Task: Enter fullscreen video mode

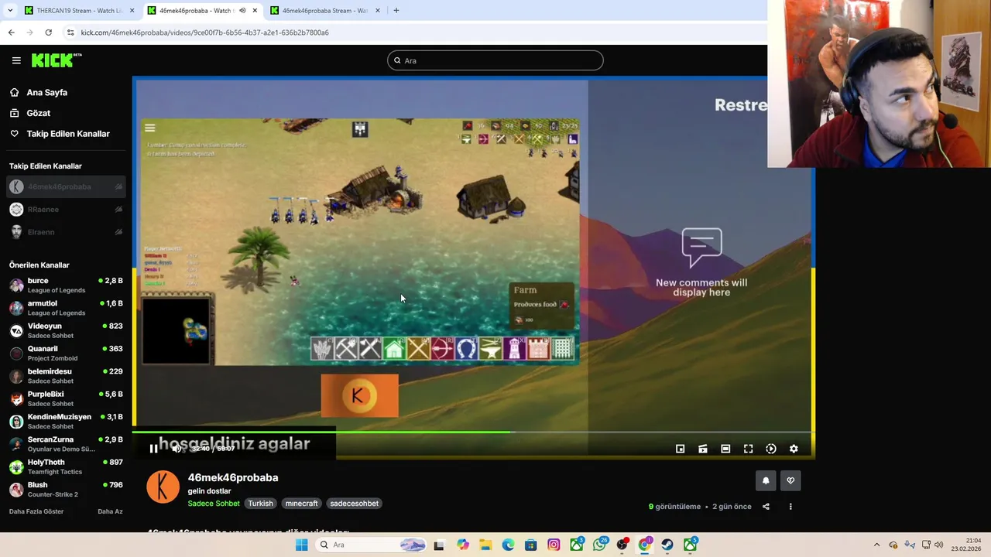Action: coord(748,449)
